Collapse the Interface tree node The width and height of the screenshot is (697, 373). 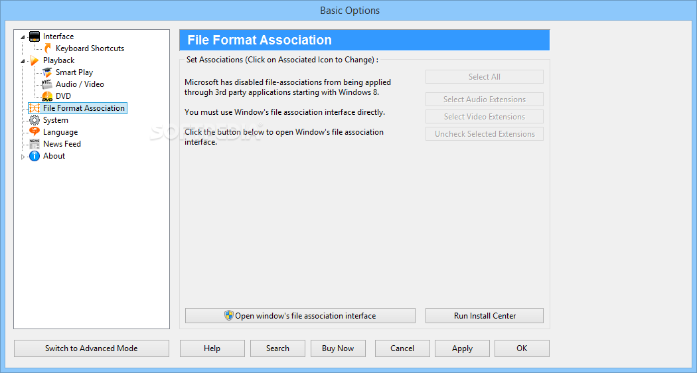[x=23, y=37]
